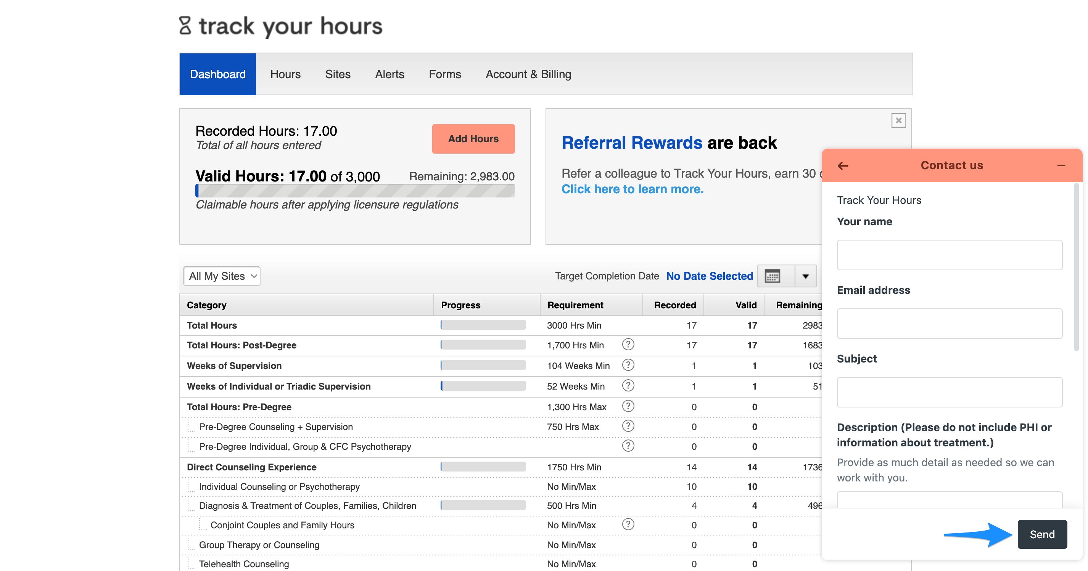Open the Alerts tab
This screenshot has width=1088, height=571.
pyautogui.click(x=389, y=74)
